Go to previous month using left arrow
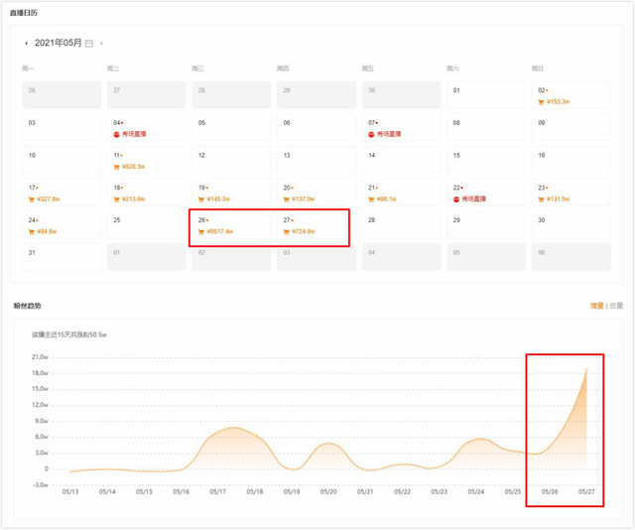Screen dimensions: 635x530 click(x=27, y=44)
